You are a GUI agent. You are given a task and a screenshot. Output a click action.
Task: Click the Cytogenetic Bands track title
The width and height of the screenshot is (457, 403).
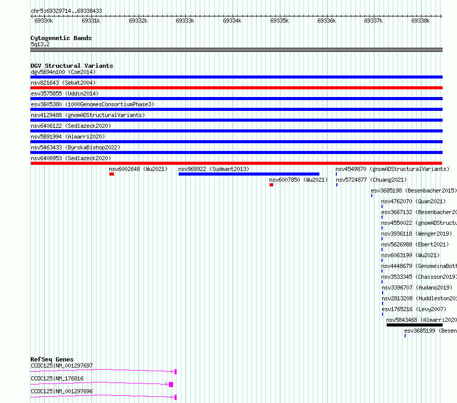[x=61, y=38]
